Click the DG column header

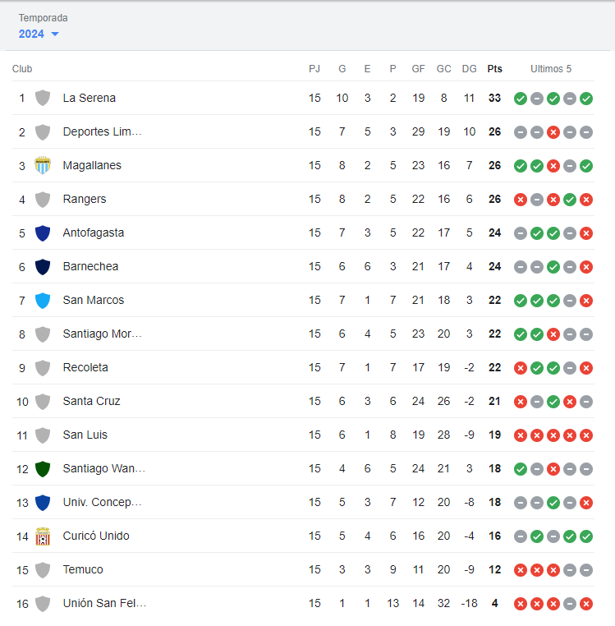coord(469,69)
